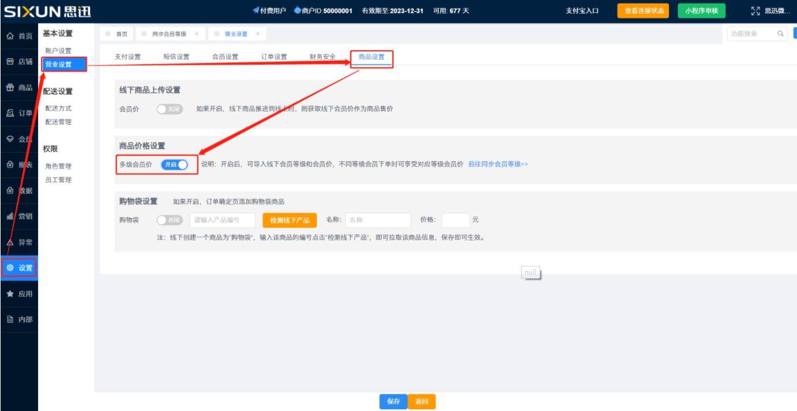Switch to the 首页 page tab

pyautogui.click(x=116, y=34)
